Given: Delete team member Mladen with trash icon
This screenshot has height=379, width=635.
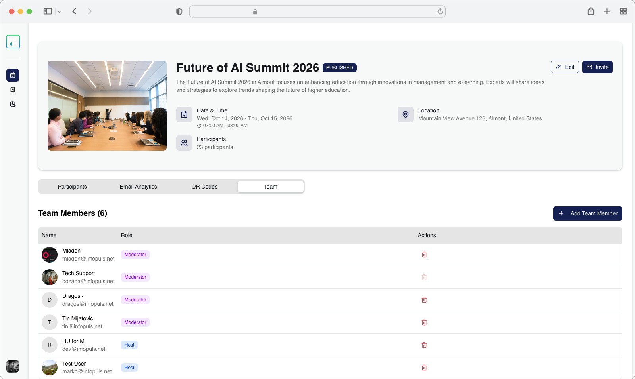Looking at the screenshot, I should point(424,255).
